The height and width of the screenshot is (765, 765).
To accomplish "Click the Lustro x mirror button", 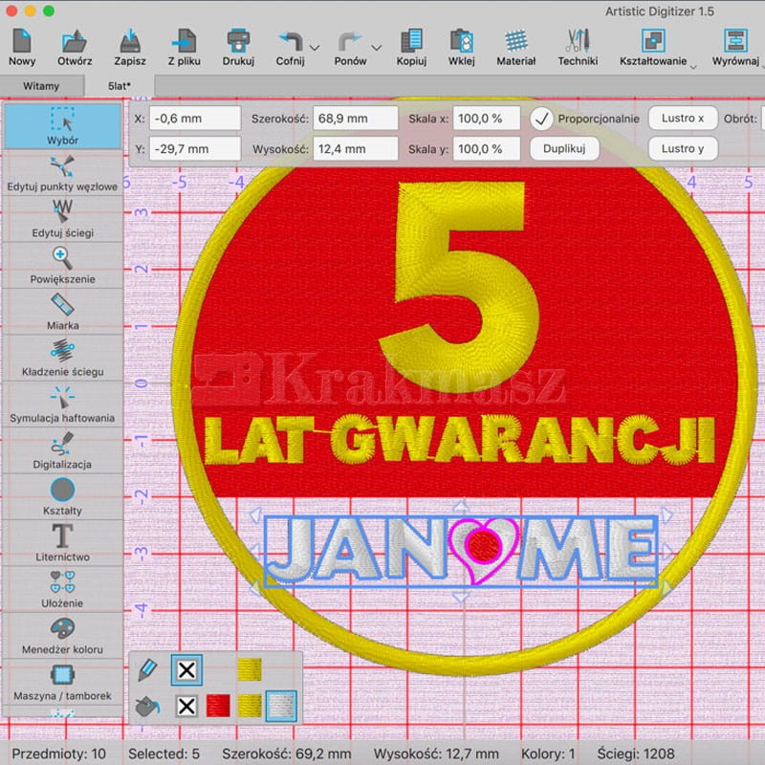I will coord(683,119).
